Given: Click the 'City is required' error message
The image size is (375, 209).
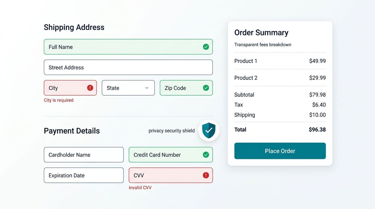Looking at the screenshot, I should [x=58, y=100].
